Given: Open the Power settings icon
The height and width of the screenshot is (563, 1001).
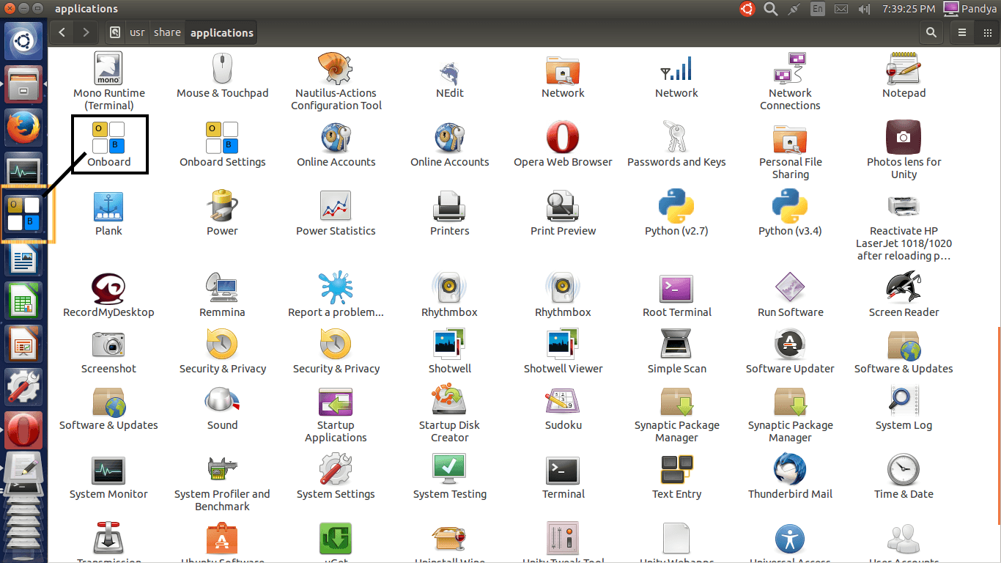Looking at the screenshot, I should pos(222,206).
